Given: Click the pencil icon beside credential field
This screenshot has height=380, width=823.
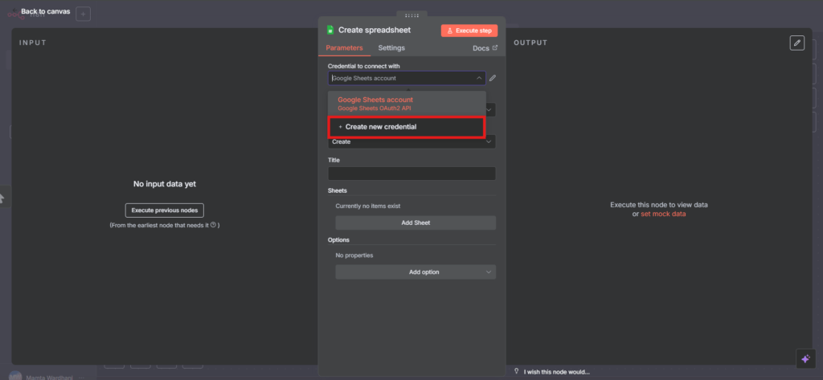Looking at the screenshot, I should pyautogui.click(x=493, y=78).
